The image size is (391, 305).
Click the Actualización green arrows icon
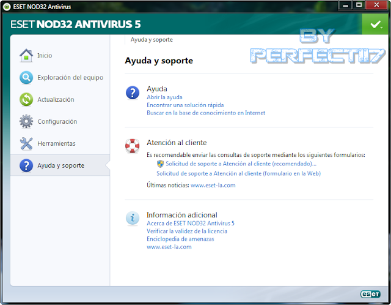tap(26, 99)
